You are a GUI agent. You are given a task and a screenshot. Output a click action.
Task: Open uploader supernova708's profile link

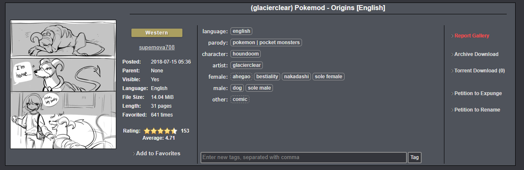click(157, 48)
